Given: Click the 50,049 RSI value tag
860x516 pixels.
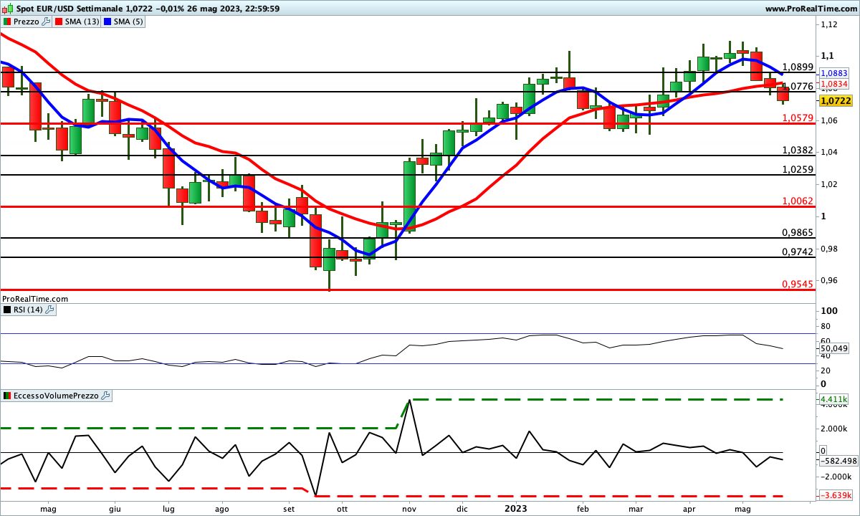Looking at the screenshot, I should pos(834,349).
